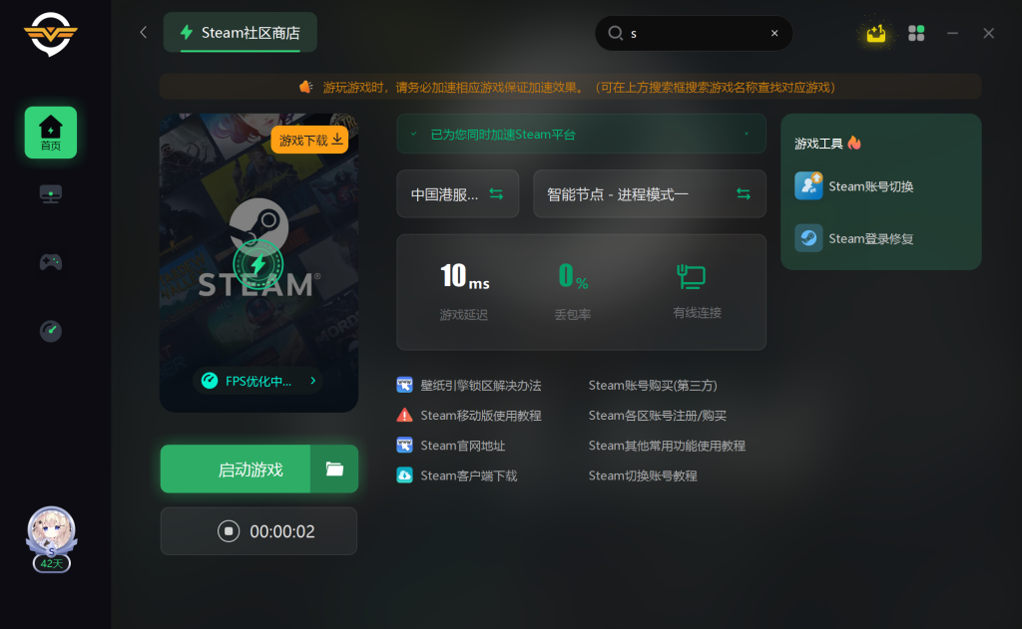Image resolution: width=1022 pixels, height=629 pixels.
Task: Focus the search box containing s
Action: tap(694, 33)
